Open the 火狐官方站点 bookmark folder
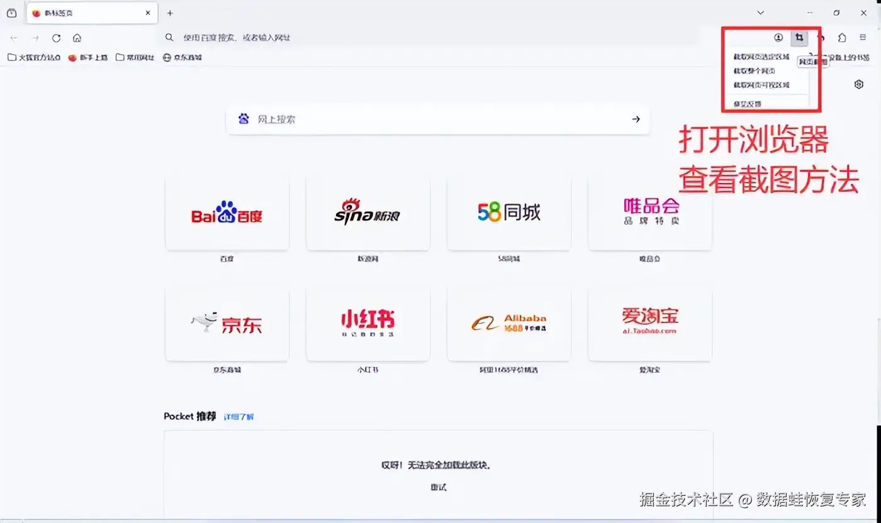881x523 pixels. click(x=34, y=57)
